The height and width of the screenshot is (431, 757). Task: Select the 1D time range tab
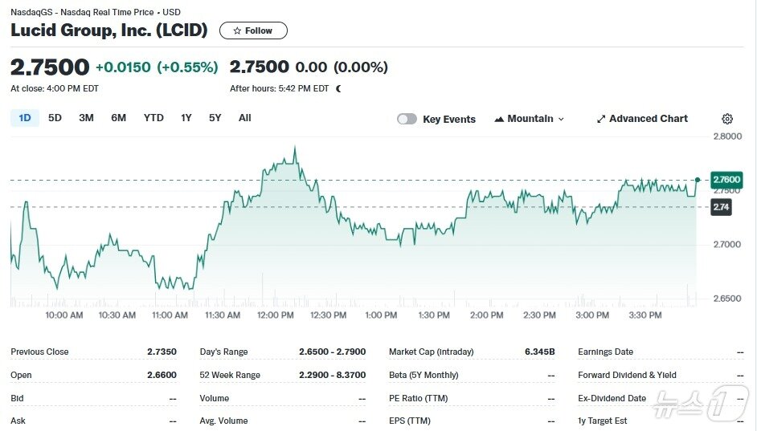(24, 118)
